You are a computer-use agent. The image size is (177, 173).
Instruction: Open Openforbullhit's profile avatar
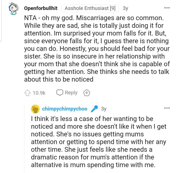pyautogui.click(x=15, y=9)
